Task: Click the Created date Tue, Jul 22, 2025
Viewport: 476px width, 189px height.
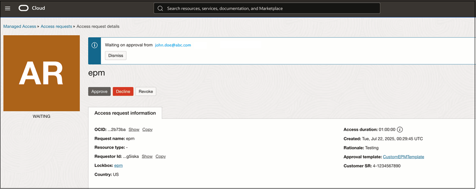Action: pos(392,139)
